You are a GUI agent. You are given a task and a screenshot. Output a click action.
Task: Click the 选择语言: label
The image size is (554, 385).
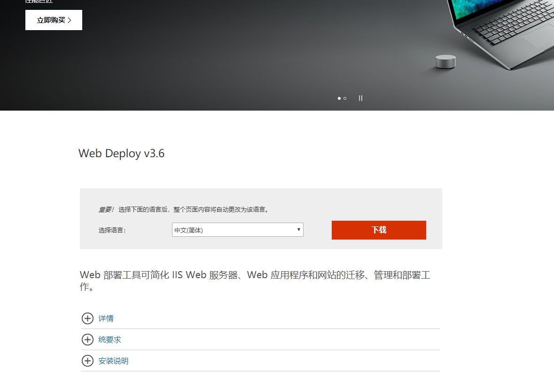coord(112,230)
